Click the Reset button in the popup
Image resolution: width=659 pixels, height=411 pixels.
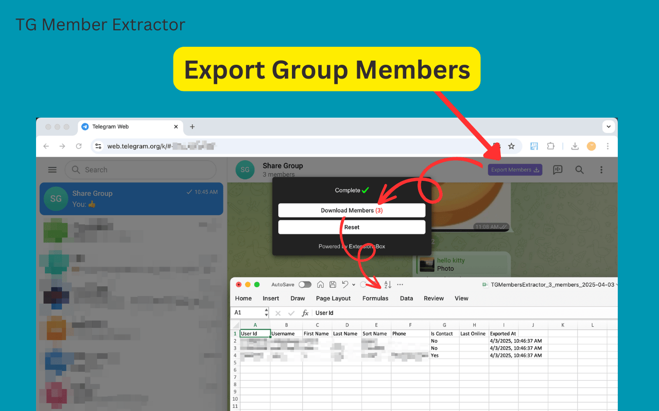tap(352, 227)
